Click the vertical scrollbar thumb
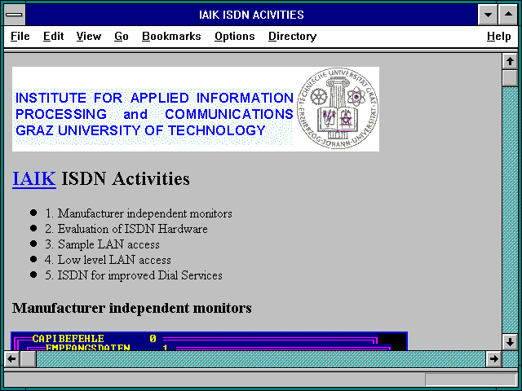Screen dimensions: 522x391 click(510, 78)
